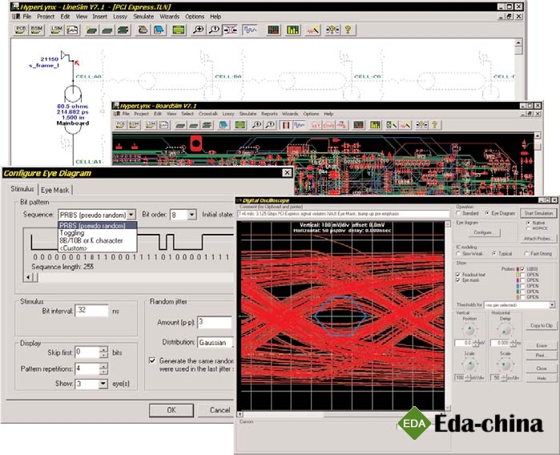
Task: Select the Standard operation radio button
Action: 458,213
